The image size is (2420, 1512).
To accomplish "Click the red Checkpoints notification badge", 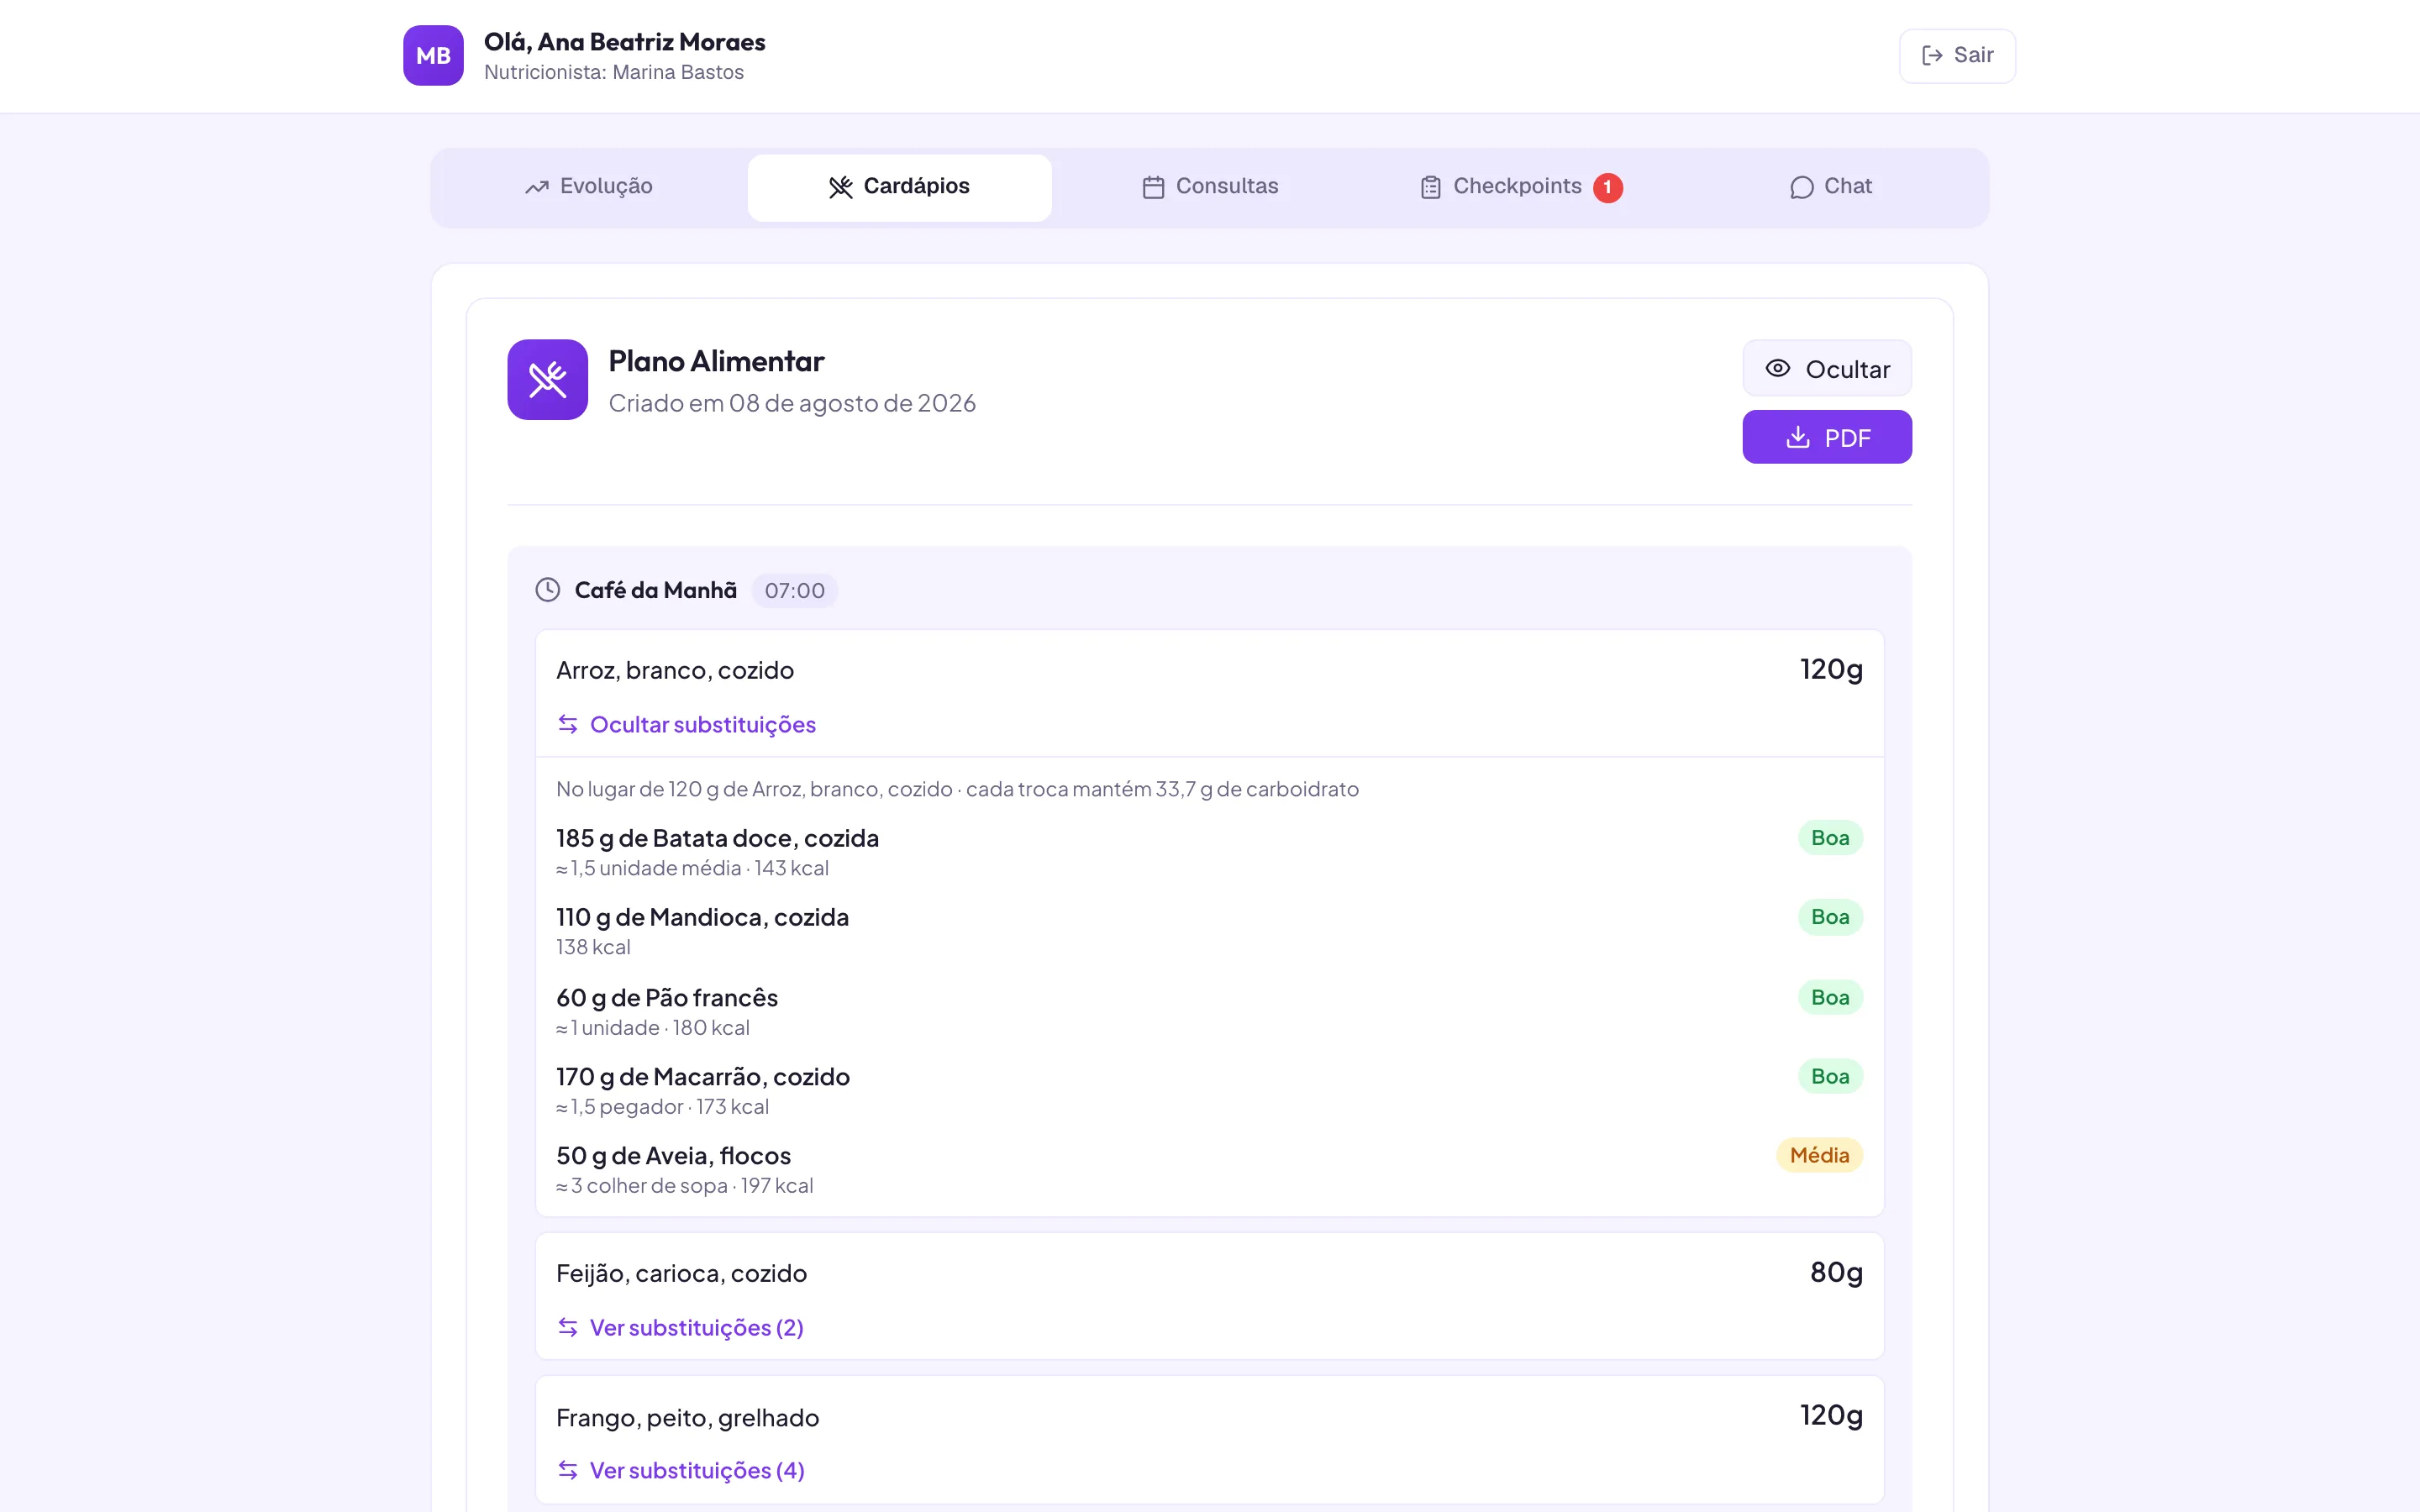I will click(x=1607, y=187).
